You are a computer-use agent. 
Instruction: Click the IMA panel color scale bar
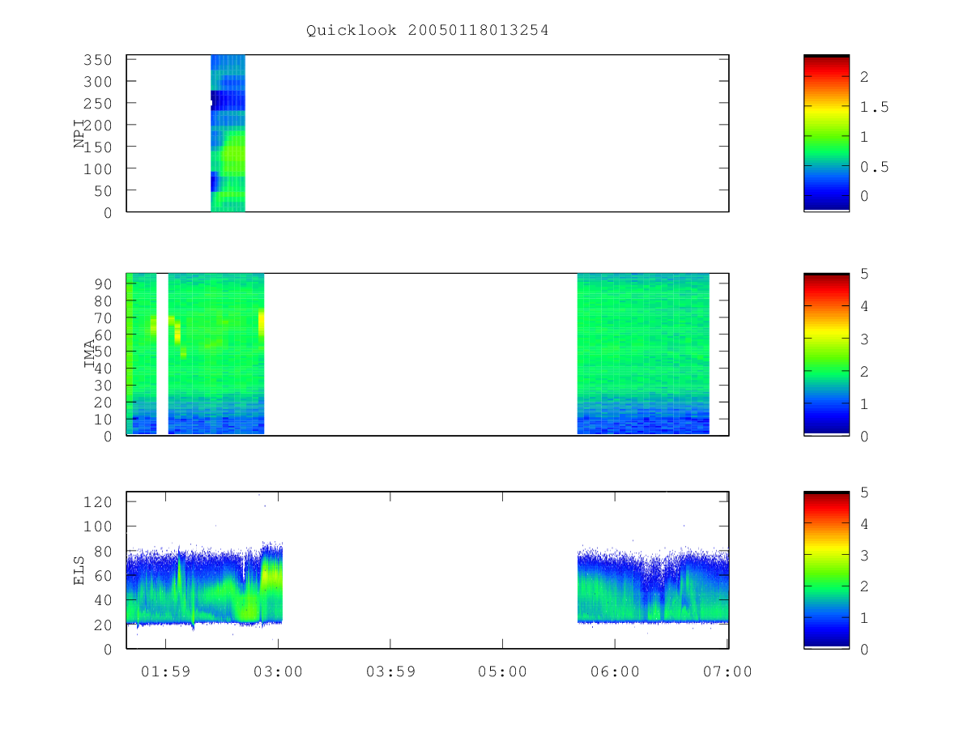point(826,354)
